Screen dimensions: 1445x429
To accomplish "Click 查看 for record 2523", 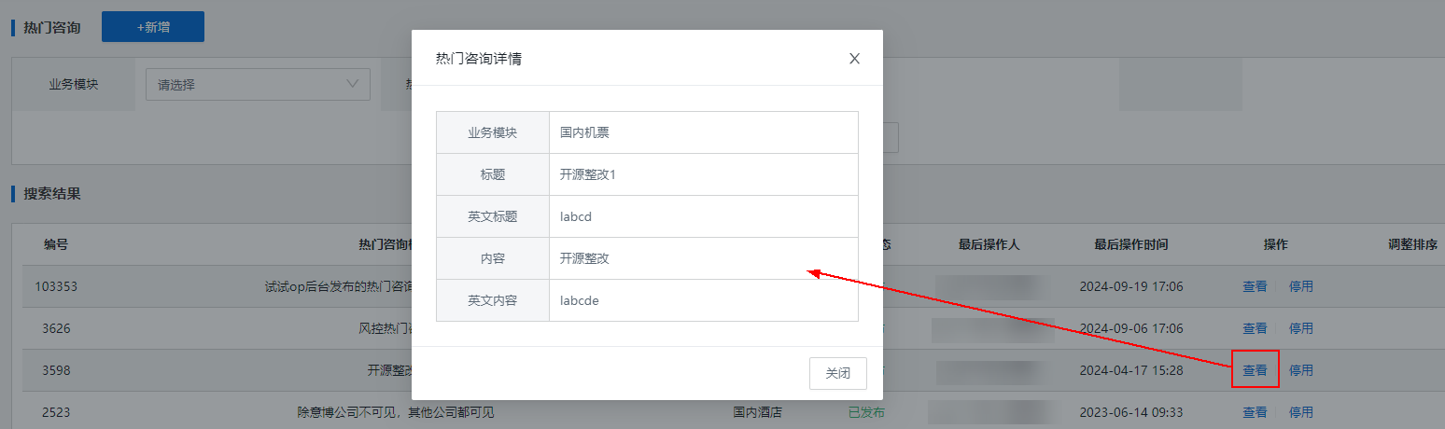I will pos(1255,412).
